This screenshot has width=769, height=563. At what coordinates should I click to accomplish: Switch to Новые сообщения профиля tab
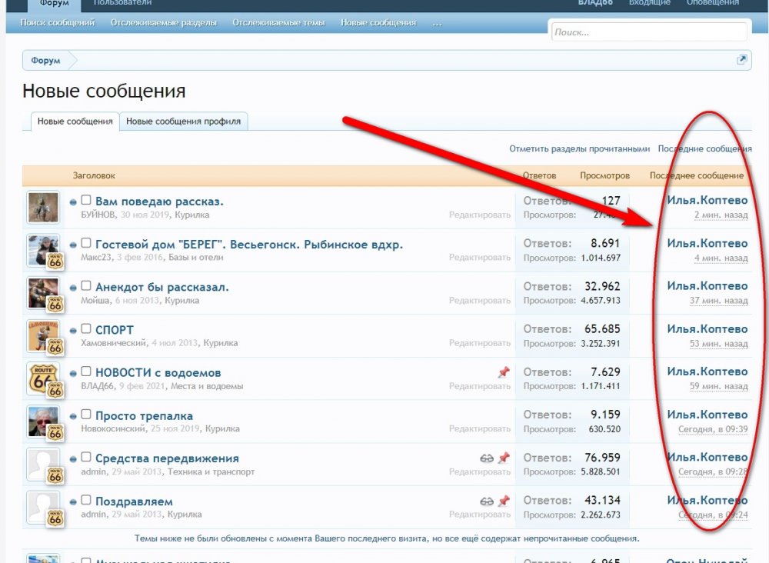tap(184, 121)
